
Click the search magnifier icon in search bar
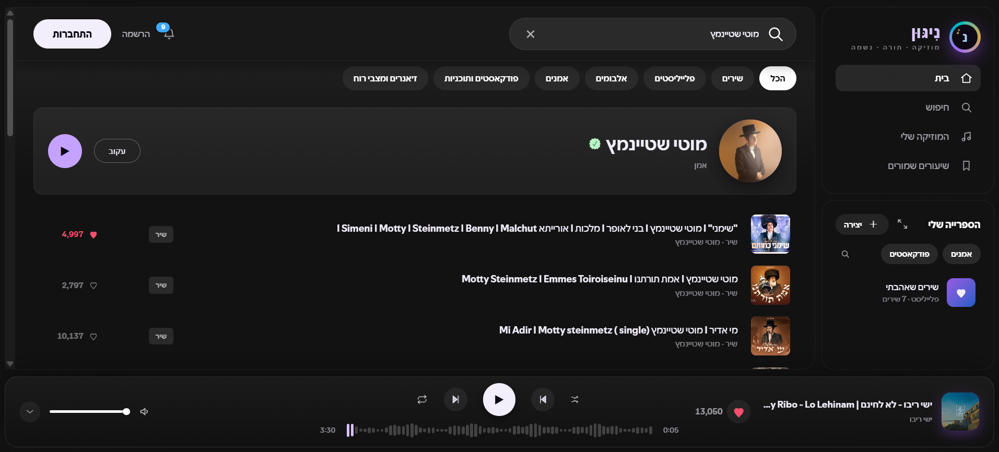(775, 34)
